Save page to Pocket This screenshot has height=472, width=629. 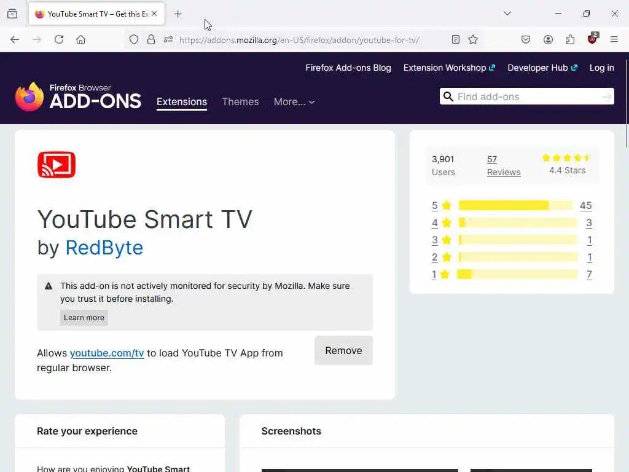pyautogui.click(x=526, y=39)
